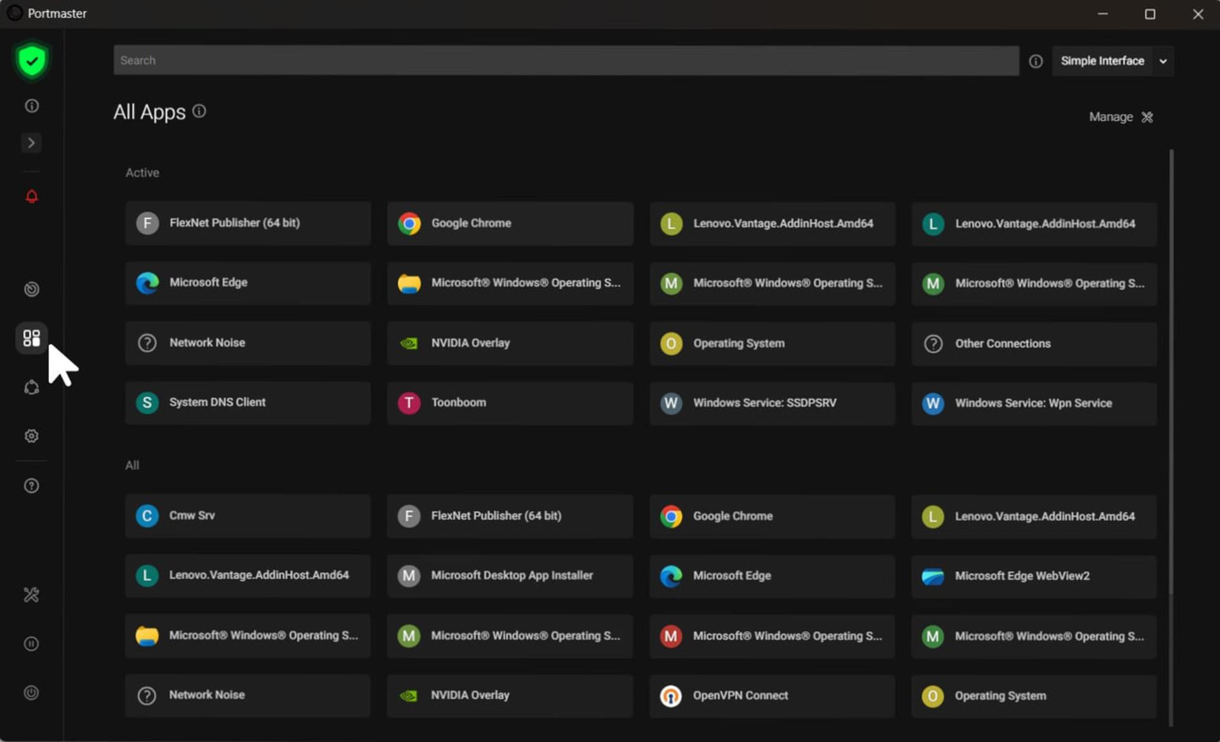Open Windows Service: SSDPSRV entry
Viewport: 1220px width, 742px height.
point(772,403)
